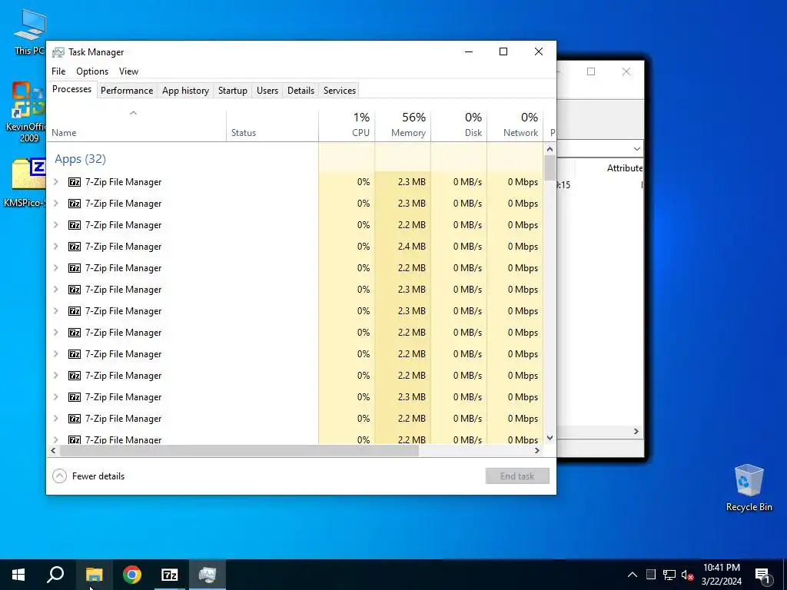The width and height of the screenshot is (787, 590).
Task: Sort processes by the Name column
Action: coord(136,125)
